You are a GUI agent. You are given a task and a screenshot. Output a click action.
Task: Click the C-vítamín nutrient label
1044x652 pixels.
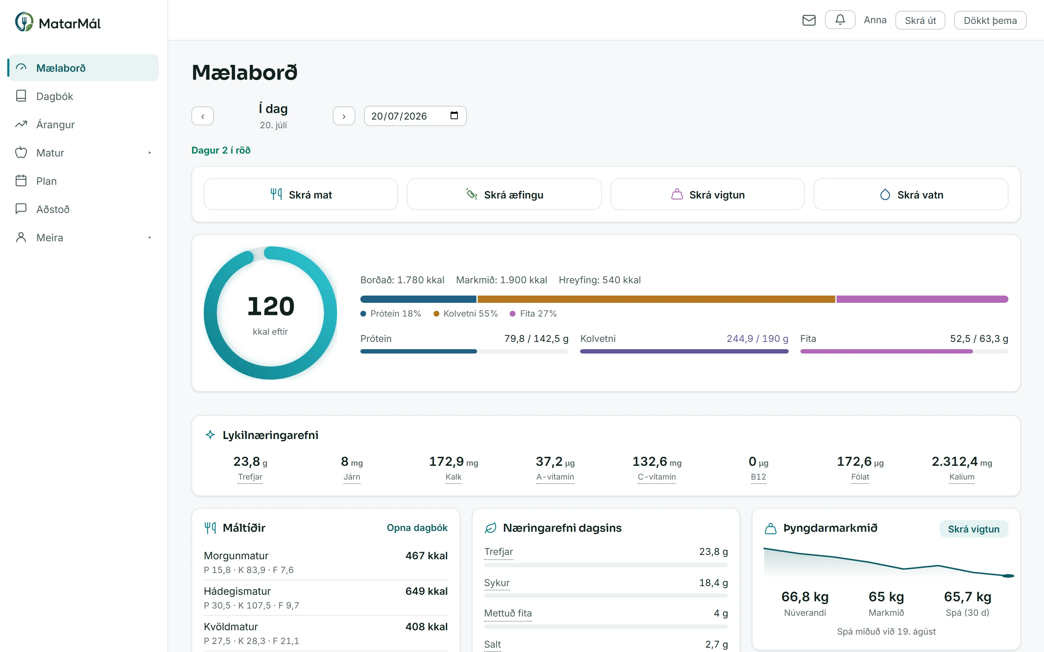(x=656, y=477)
